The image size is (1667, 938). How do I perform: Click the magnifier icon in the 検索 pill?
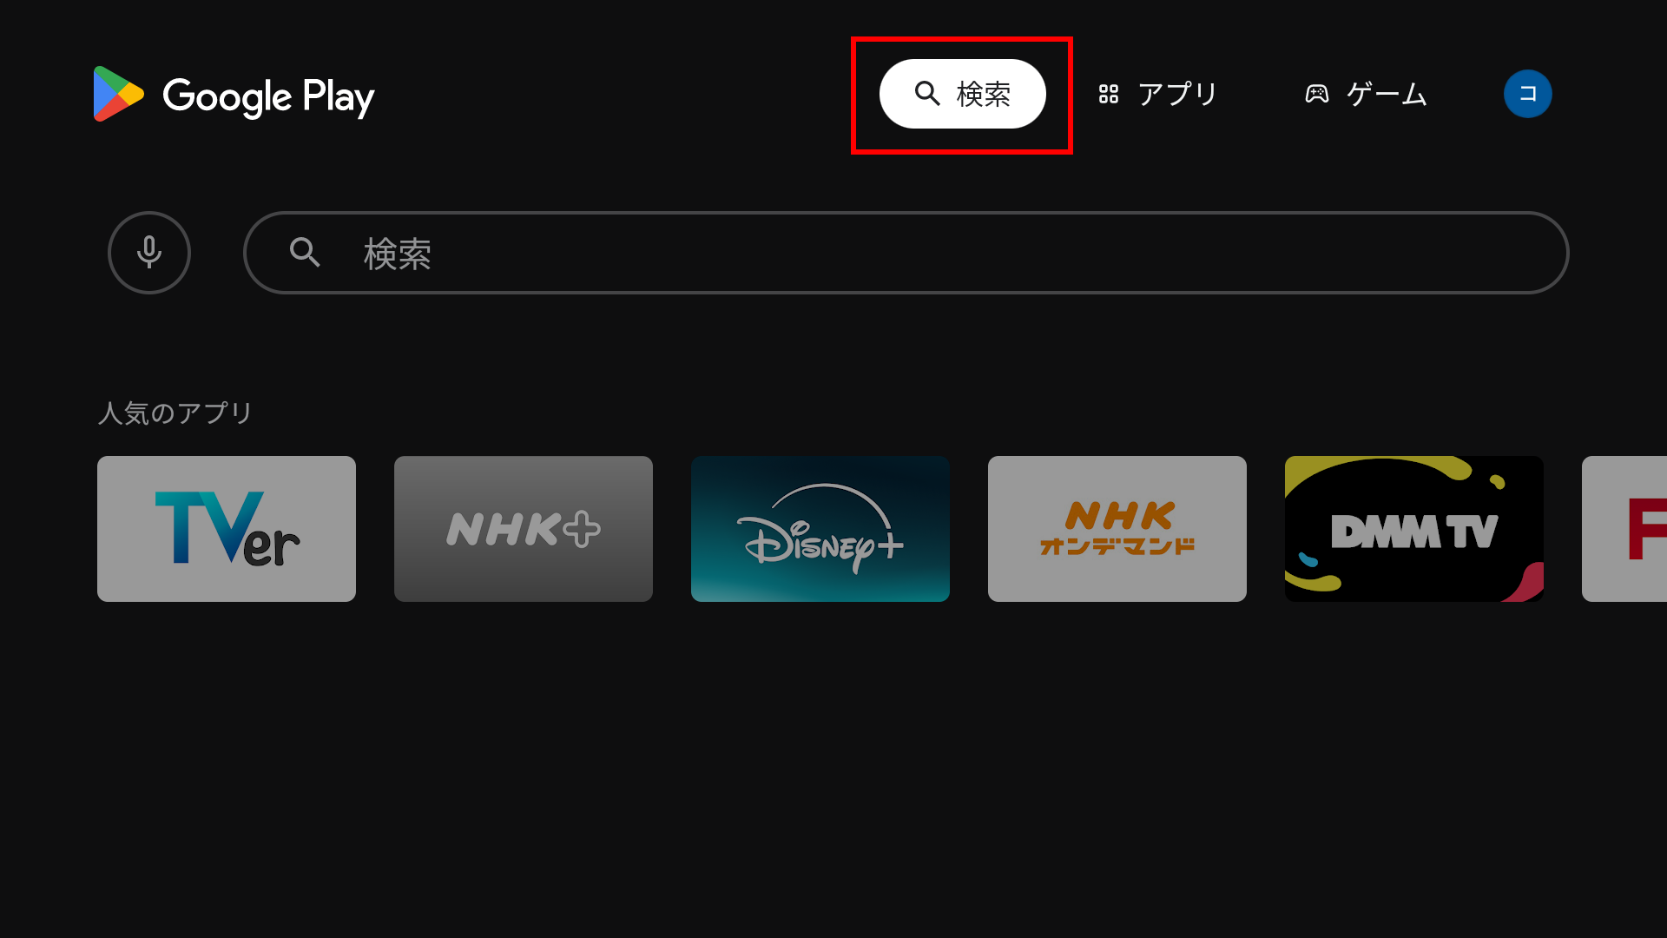coord(927,94)
